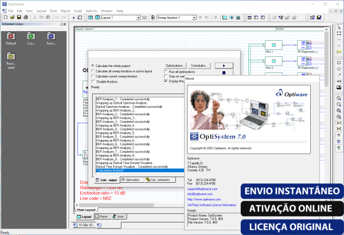Image resolution: width=344 pixels, height=235 pixels.
Task: Click the second cyan layout icon before Layout 1
Action: [97, 18]
